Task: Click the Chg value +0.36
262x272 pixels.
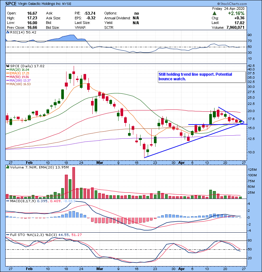Action: click(x=239, y=18)
